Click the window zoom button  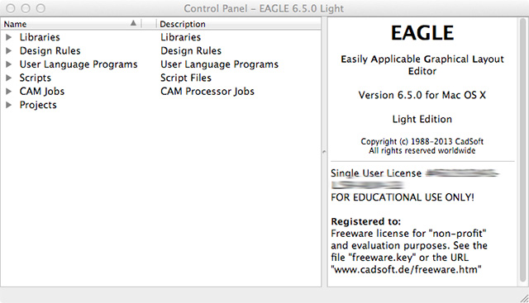coord(41,8)
